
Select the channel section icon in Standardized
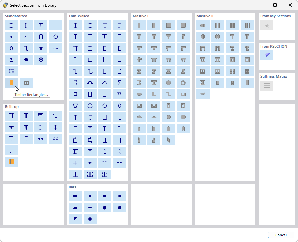(26, 25)
